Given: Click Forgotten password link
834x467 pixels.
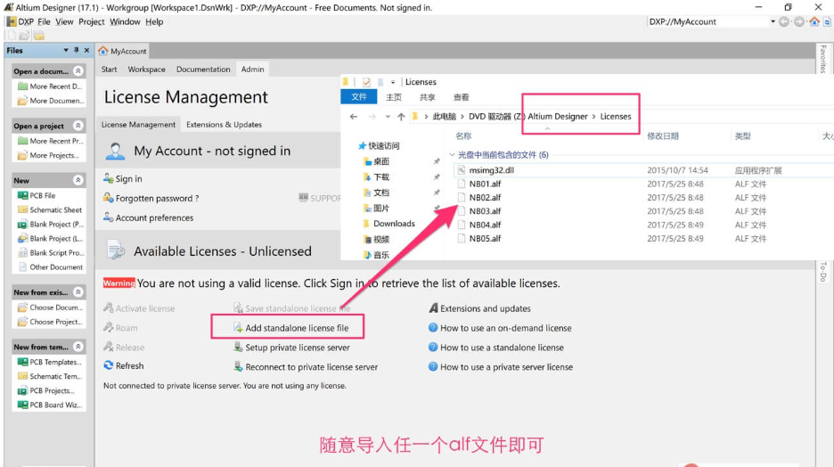Looking at the screenshot, I should 151,199.
